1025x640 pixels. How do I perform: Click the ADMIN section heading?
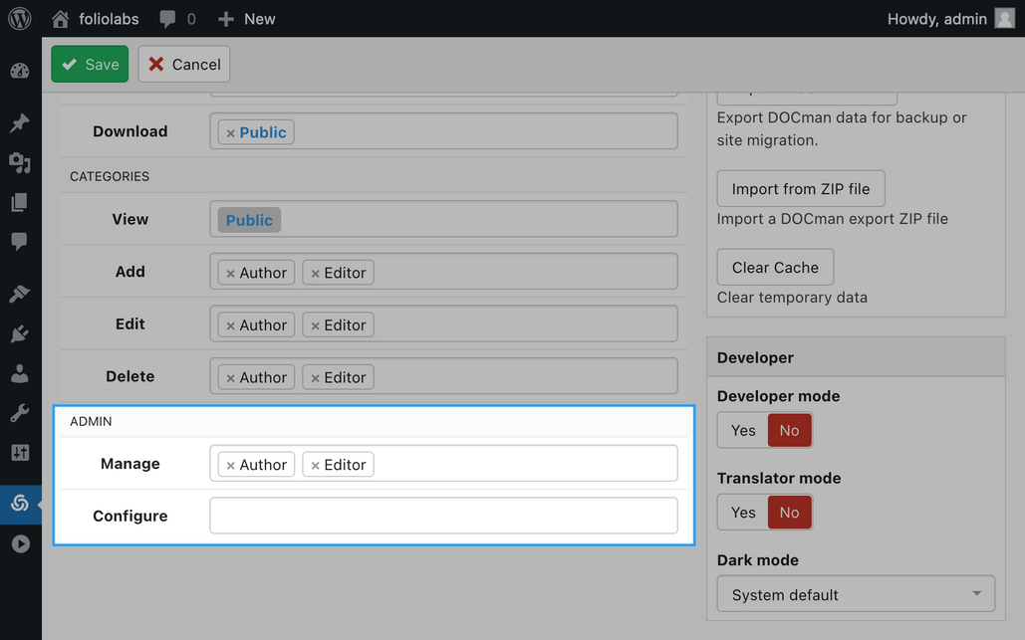coord(91,421)
